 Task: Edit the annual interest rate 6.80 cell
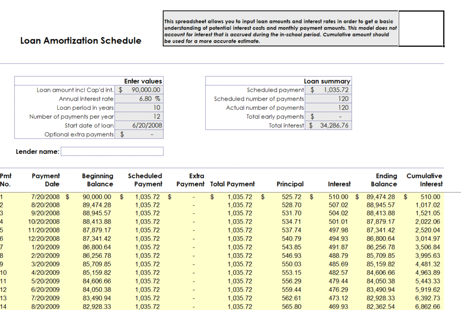[139, 99]
